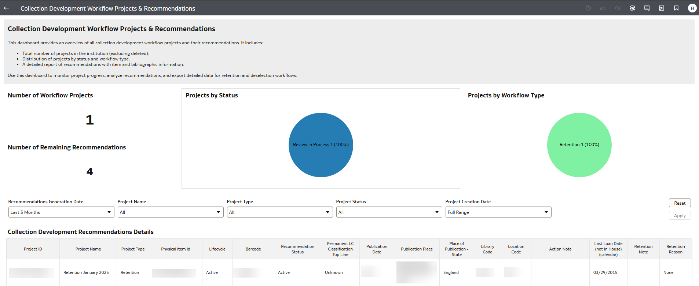This screenshot has width=699, height=286.
Task: Click the undo arrow icon
Action: pyautogui.click(x=603, y=8)
